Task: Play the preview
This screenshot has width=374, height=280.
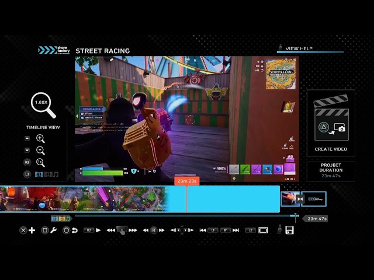Action: [x=98, y=230]
